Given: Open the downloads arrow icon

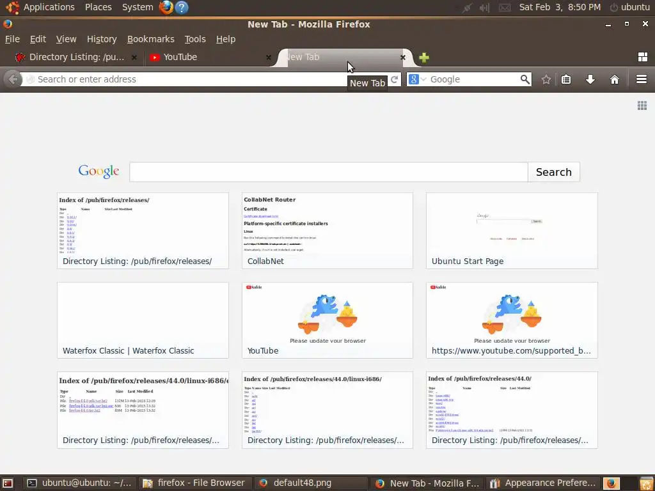Looking at the screenshot, I should click(590, 79).
